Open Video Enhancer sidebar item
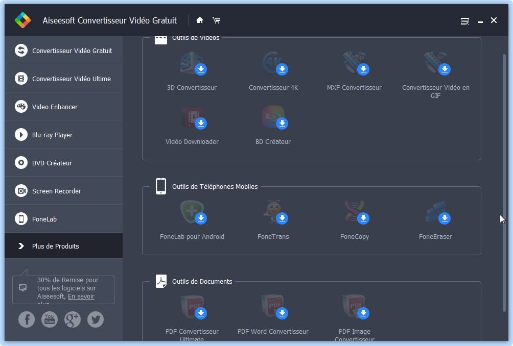Viewport: 513px width, 346px height. coord(64,107)
